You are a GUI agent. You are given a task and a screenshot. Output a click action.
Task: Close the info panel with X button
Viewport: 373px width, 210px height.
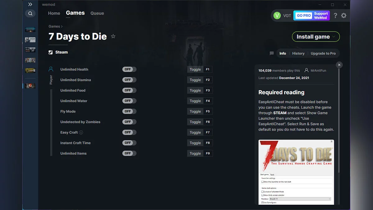[x=339, y=65]
